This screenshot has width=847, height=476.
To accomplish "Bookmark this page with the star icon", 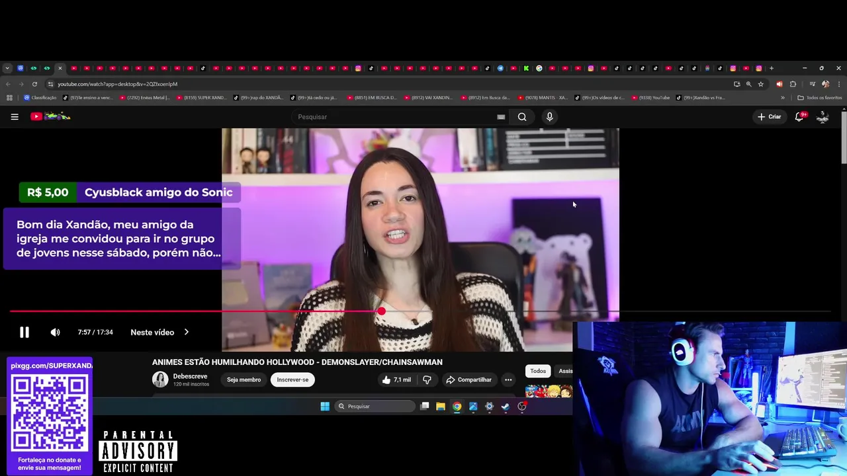I will pos(761,84).
